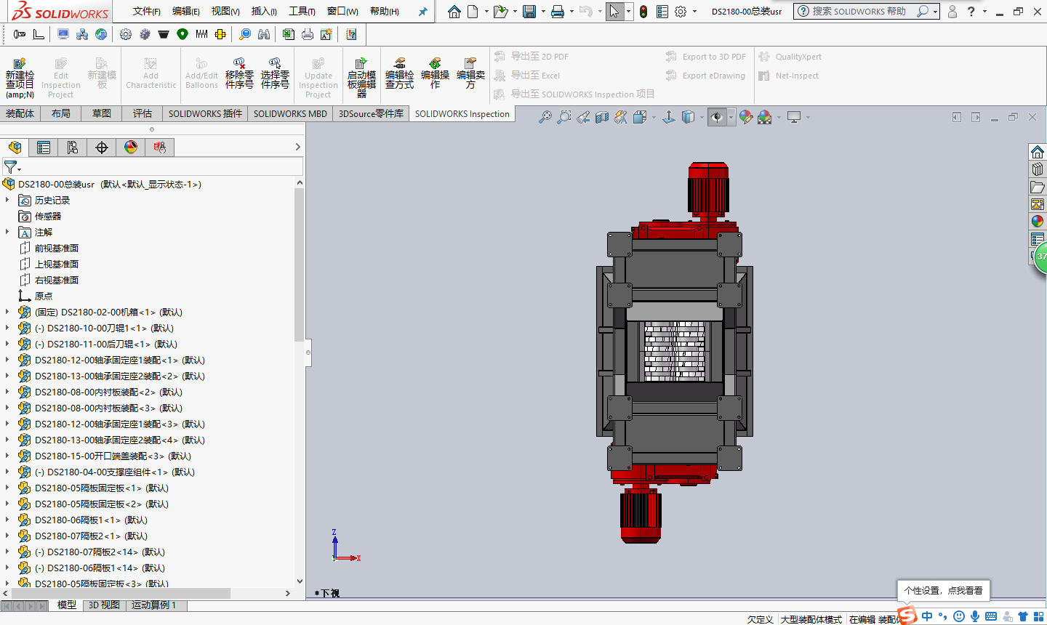Open the Appearances color ball in task pane

(x=1038, y=221)
